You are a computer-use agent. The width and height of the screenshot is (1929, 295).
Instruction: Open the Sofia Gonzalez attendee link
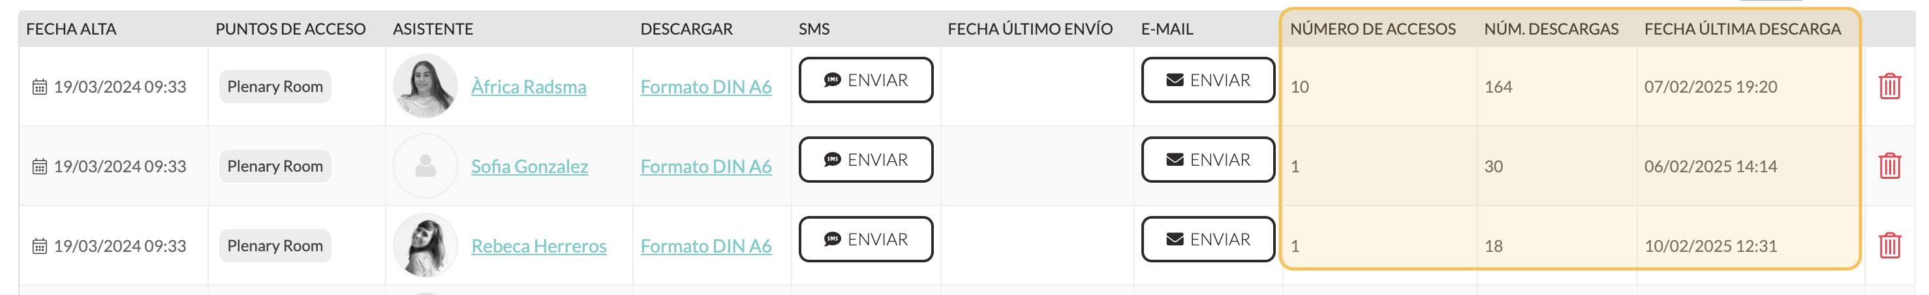click(529, 166)
